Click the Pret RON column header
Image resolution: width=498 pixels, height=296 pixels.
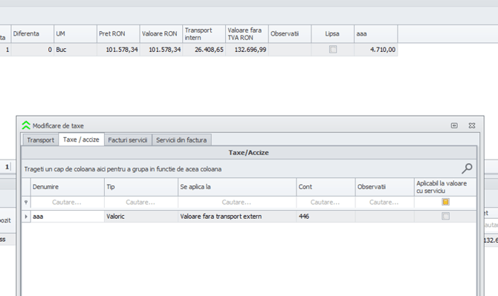(118, 34)
